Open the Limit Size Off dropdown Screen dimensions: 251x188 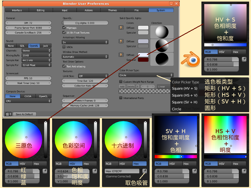[93, 76]
